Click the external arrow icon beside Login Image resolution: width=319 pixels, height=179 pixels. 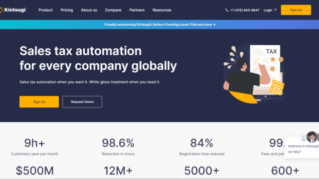coord(275,10)
